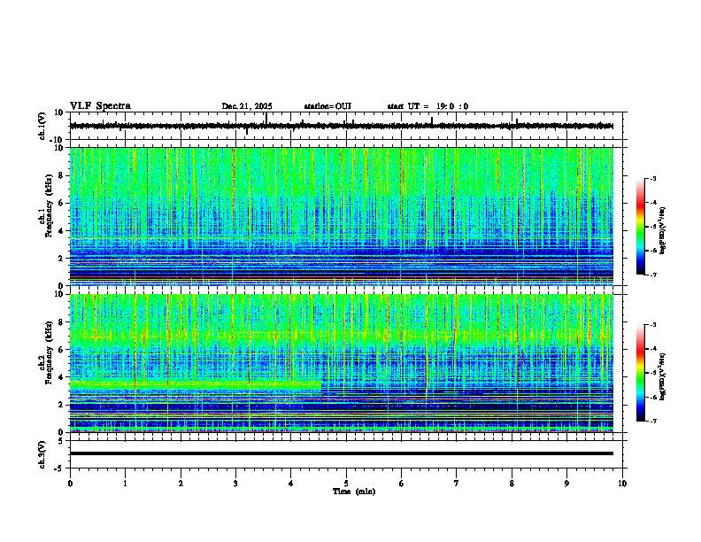Click the log(PSD) label beside the ch.2 colorbar

(x=663, y=376)
